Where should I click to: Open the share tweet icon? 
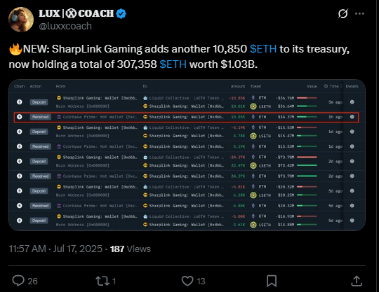357,281
